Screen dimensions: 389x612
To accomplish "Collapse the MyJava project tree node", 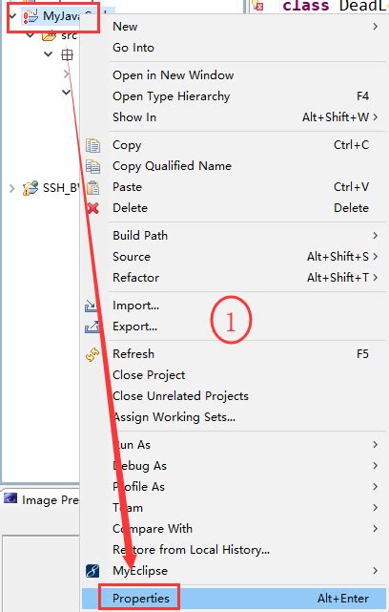I will point(12,16).
